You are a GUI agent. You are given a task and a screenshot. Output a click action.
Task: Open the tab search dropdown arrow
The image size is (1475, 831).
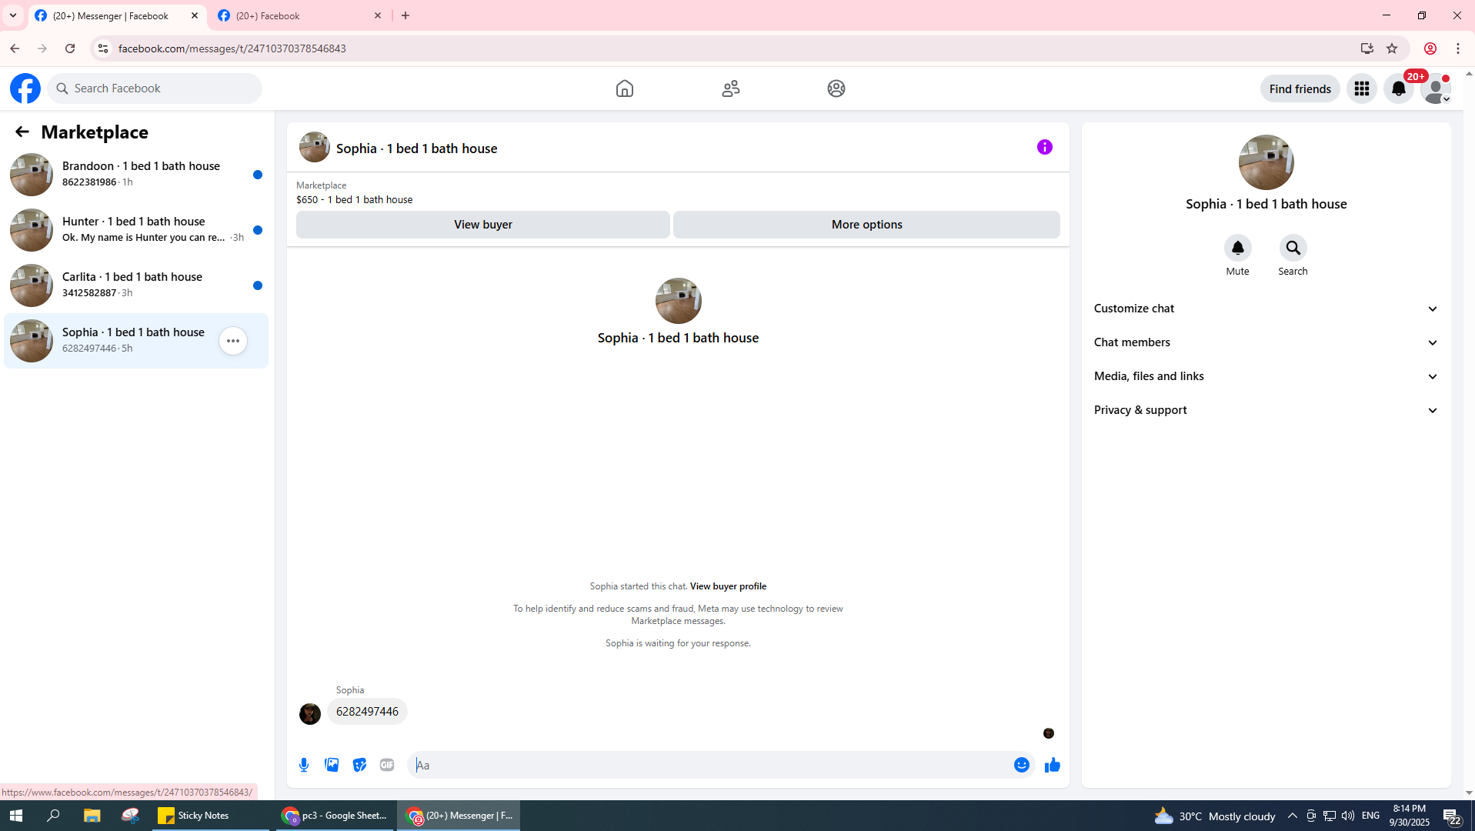point(13,15)
